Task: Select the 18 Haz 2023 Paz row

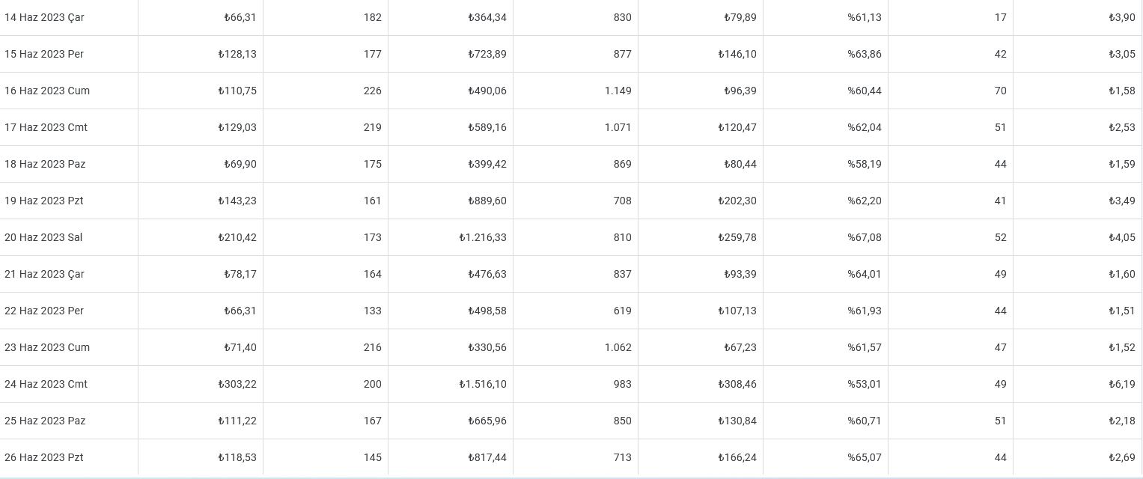Action: coord(571,164)
